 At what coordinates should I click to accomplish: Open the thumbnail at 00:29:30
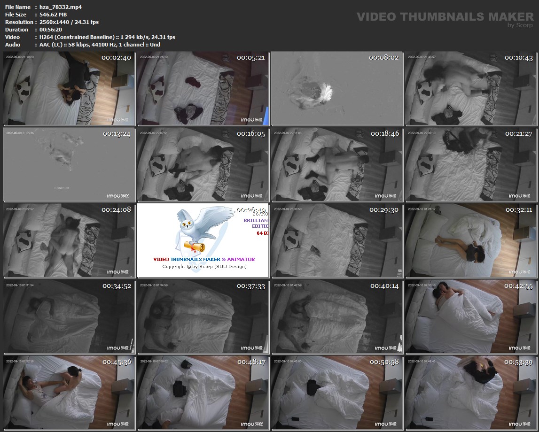337,240
